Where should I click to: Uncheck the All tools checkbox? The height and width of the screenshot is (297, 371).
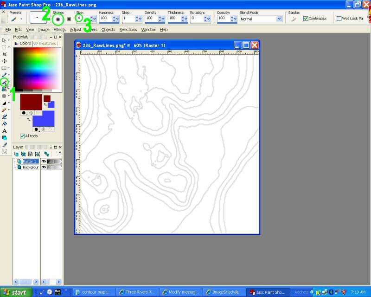tap(22, 136)
